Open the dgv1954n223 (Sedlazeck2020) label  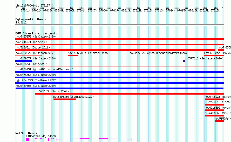pyautogui.click(x=37, y=80)
